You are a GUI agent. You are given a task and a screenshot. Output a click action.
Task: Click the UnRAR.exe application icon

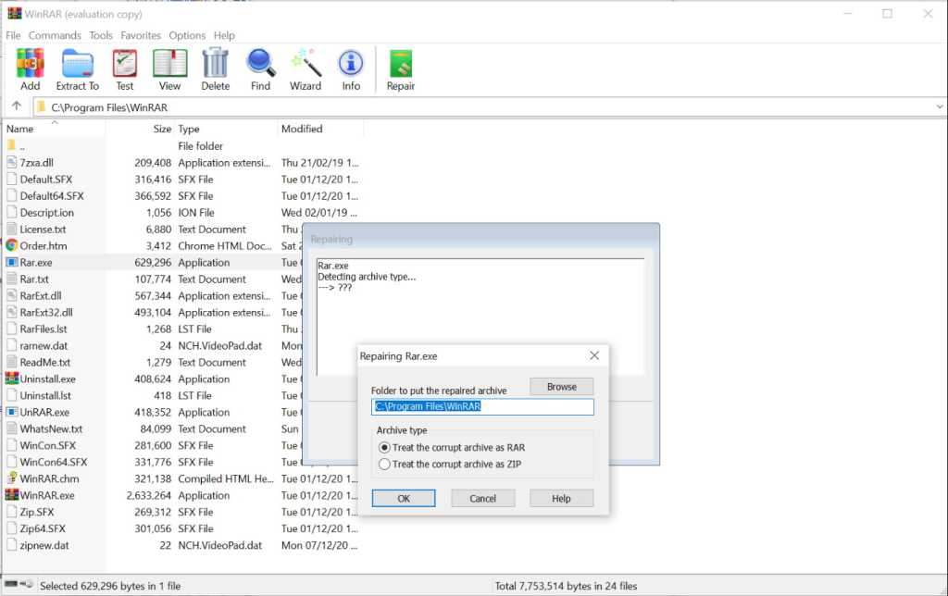tap(11, 412)
